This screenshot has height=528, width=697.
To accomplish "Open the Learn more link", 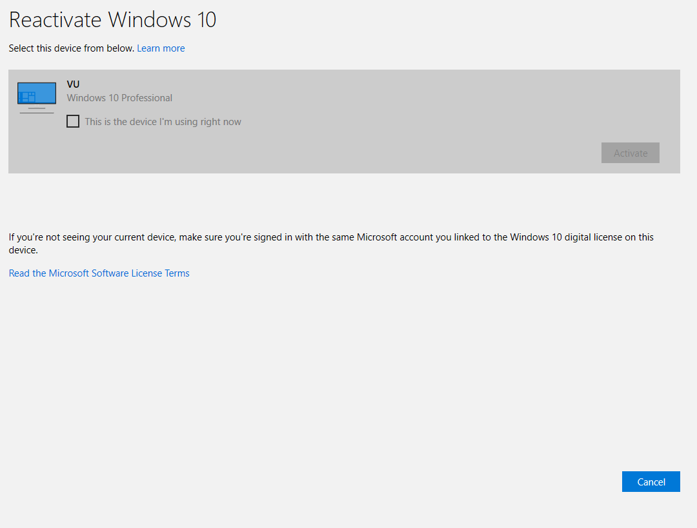I will tap(161, 48).
